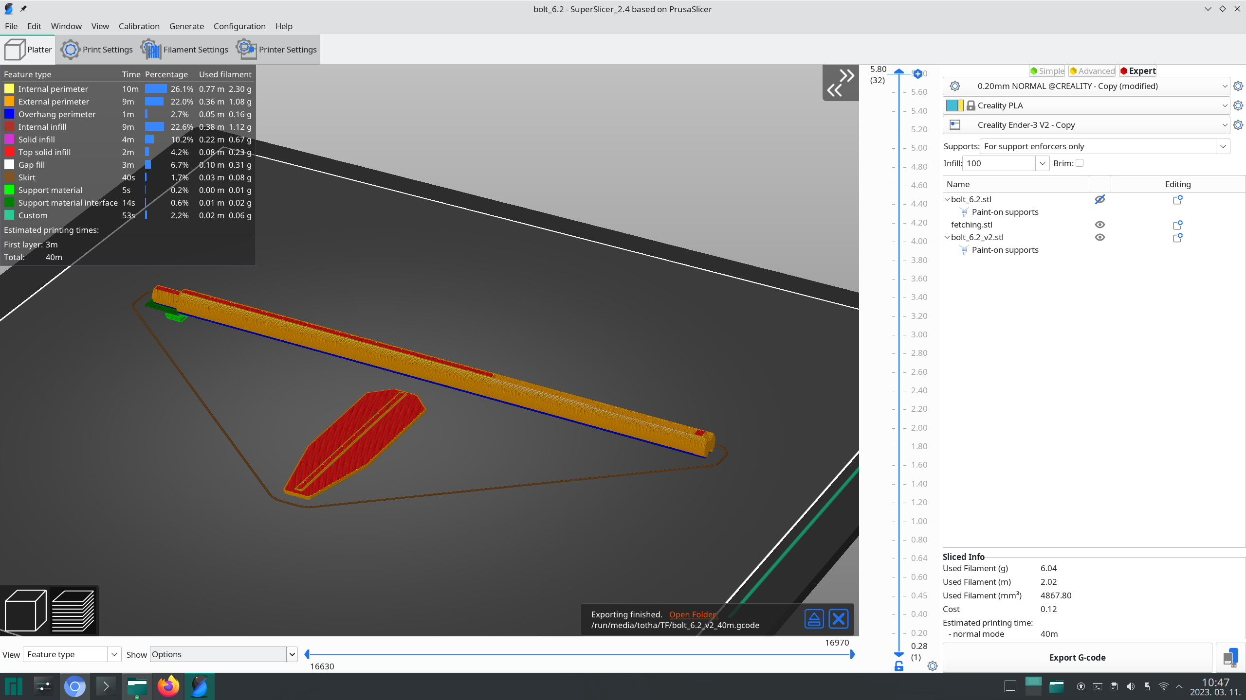Open the Firefox icon in taskbar
1246x700 pixels.
[168, 686]
